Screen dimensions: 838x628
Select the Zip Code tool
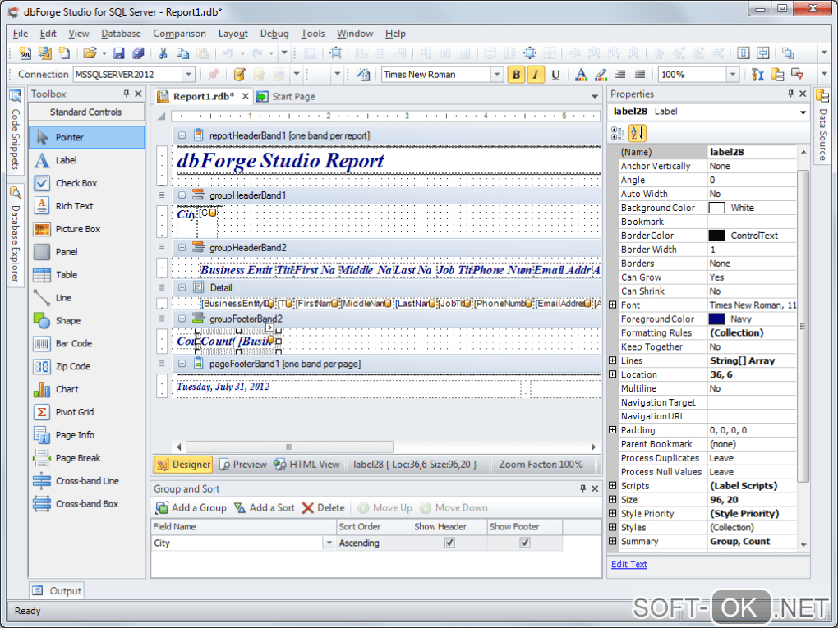click(x=72, y=367)
